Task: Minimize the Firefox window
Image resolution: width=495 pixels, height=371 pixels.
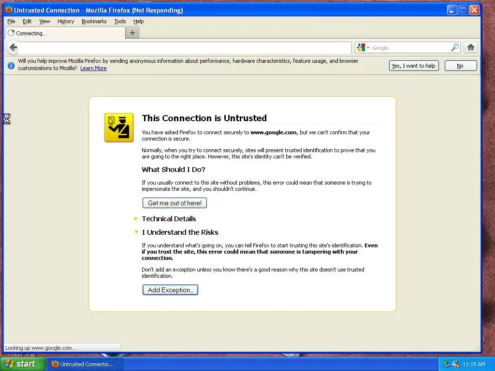Action: (452, 10)
